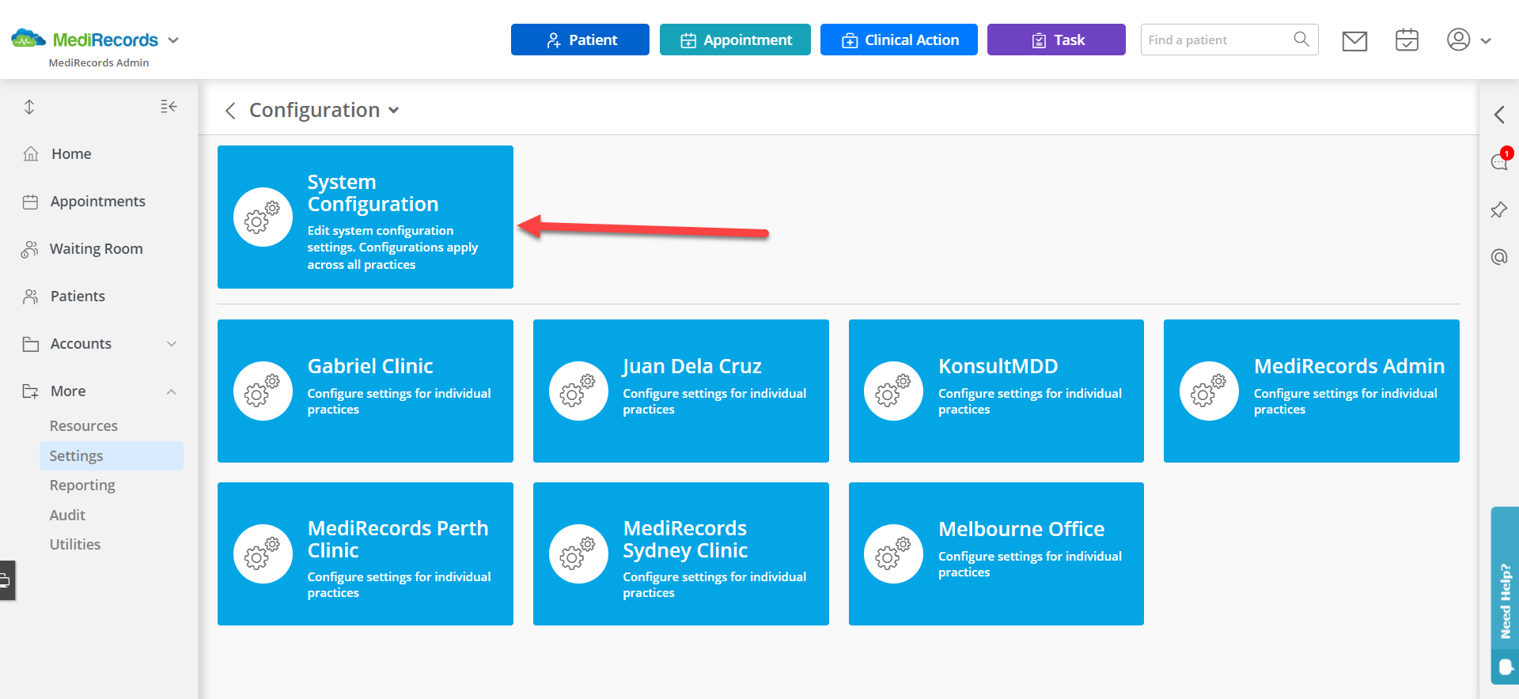Open MediRecords Perth Clinic settings title
The width and height of the screenshot is (1519, 699).
pyautogui.click(x=398, y=539)
